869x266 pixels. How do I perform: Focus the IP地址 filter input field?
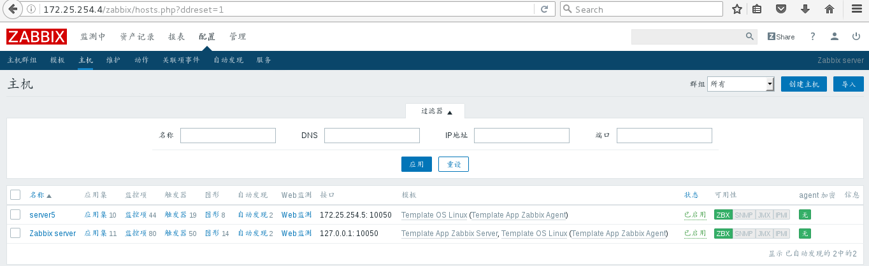(x=522, y=136)
